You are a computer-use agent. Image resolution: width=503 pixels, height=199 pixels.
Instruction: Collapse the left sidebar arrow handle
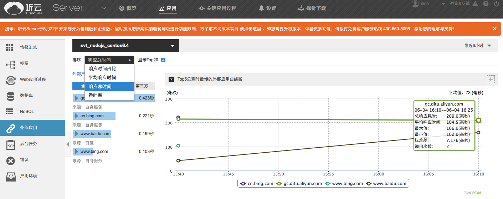point(68,144)
